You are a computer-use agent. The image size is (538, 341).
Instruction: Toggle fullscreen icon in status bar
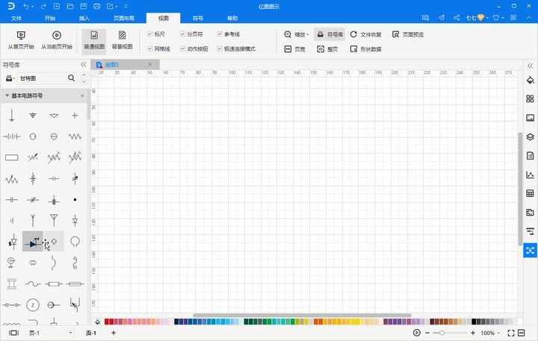click(511, 333)
